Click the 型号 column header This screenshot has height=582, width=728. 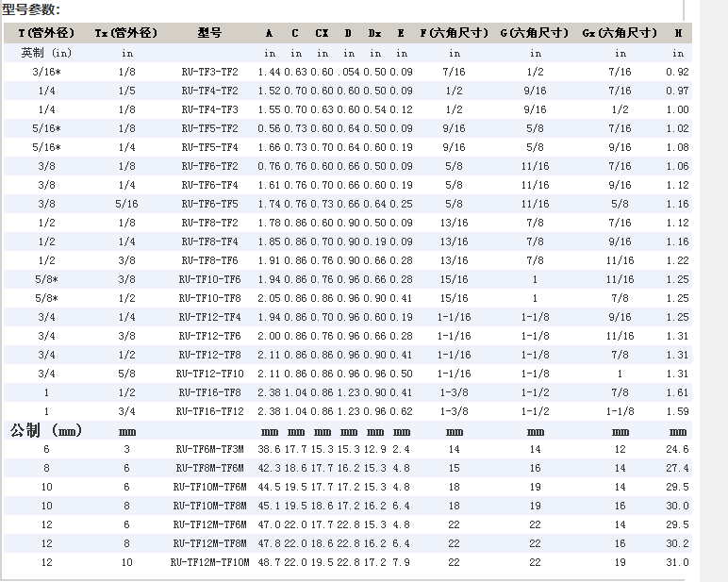209,33
